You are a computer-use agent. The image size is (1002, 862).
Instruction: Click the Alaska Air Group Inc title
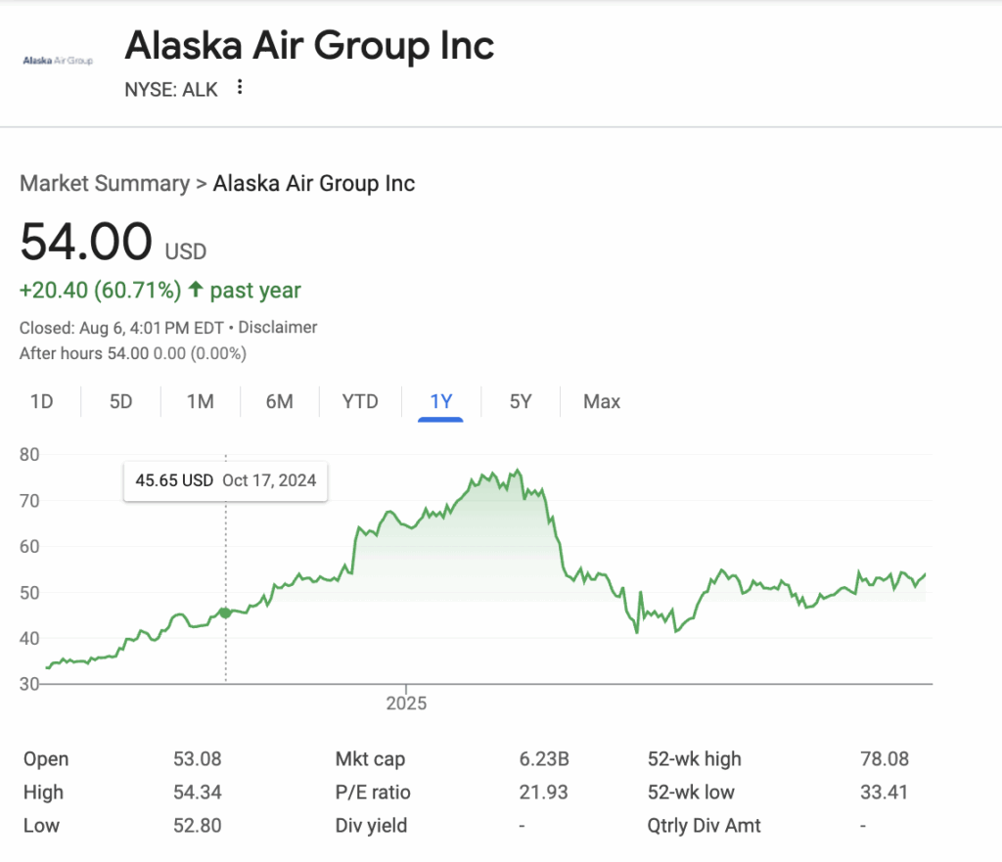point(309,45)
